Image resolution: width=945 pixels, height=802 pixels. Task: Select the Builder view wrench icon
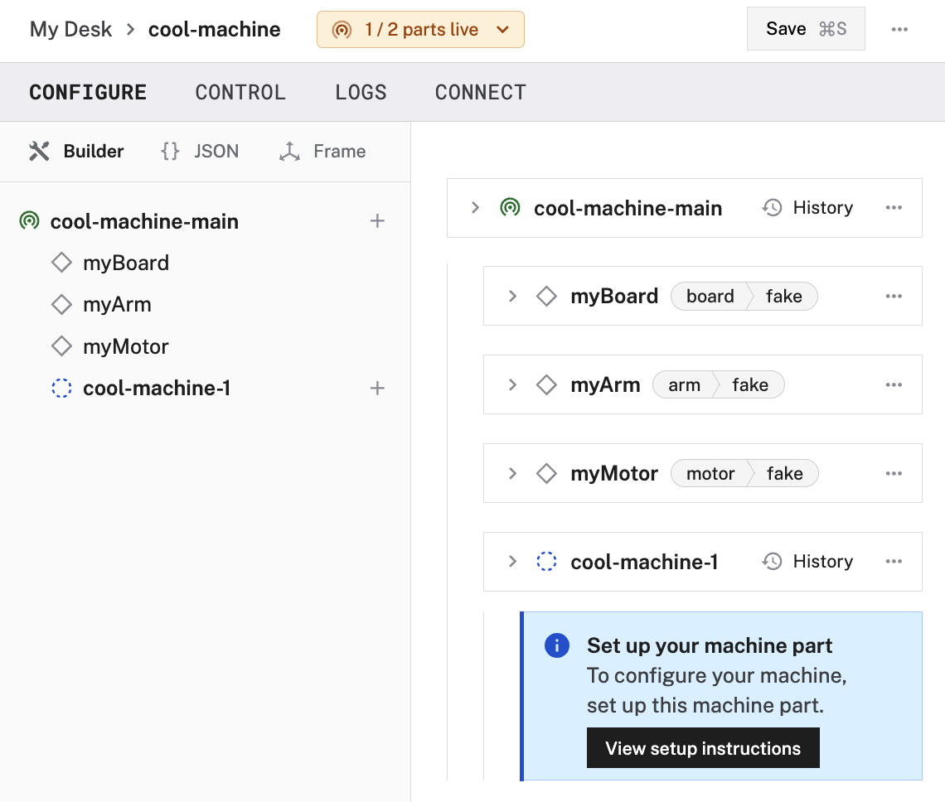38,151
